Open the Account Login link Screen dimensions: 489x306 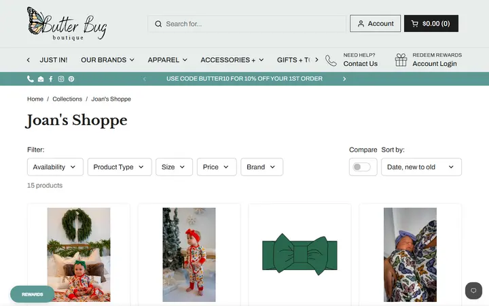[x=435, y=64]
